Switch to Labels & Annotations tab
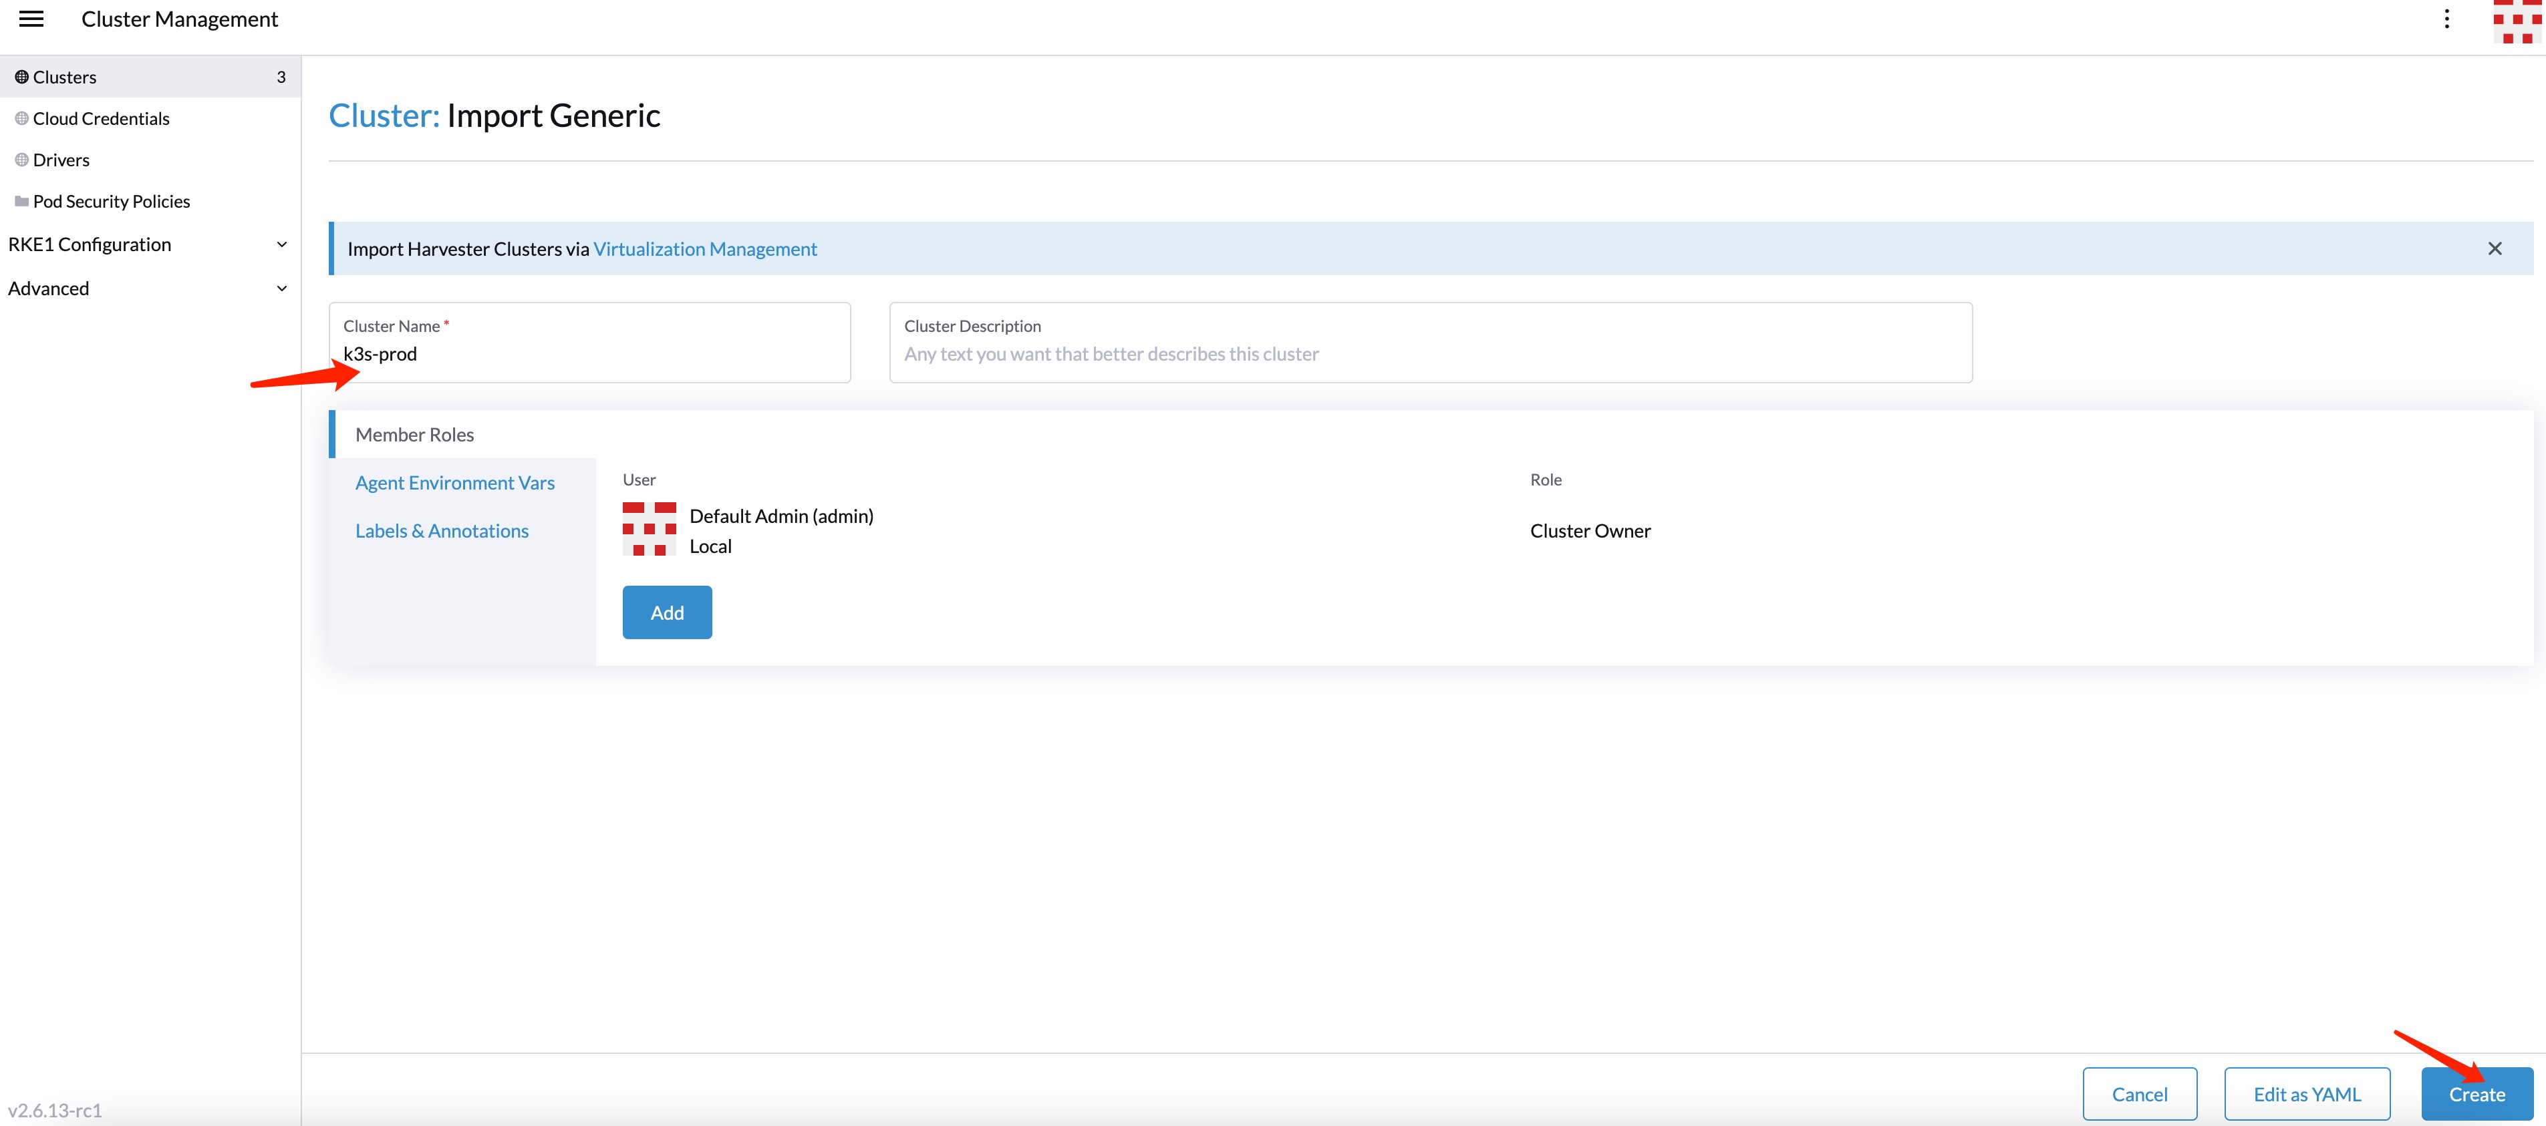Image resolution: width=2546 pixels, height=1126 pixels. tap(442, 532)
